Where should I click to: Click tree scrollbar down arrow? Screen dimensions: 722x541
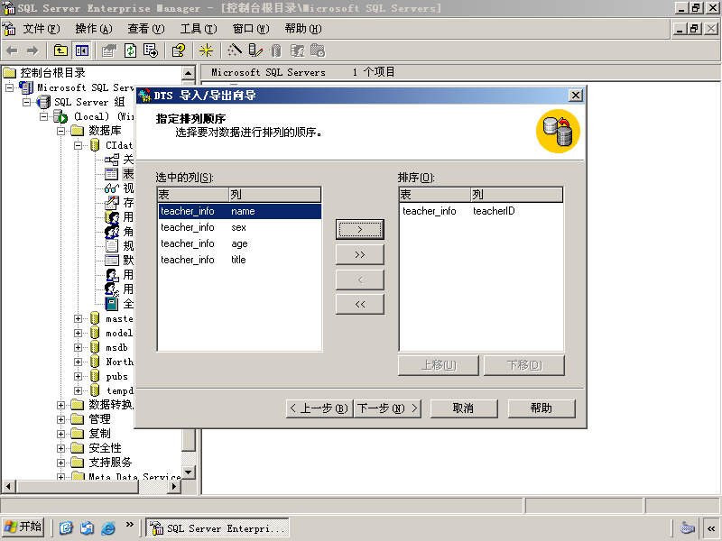pyautogui.click(x=189, y=472)
